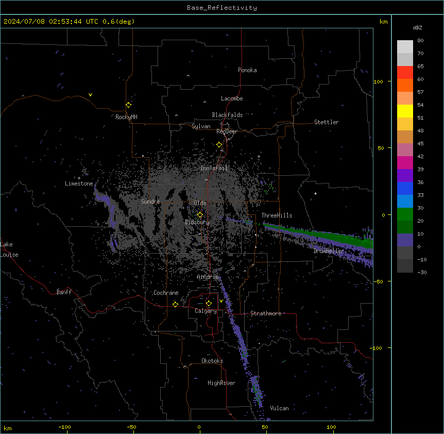The width and height of the screenshot is (444, 434).
Task: Select the brown-orange 48-45 dBZ swatch
Action: (405, 137)
